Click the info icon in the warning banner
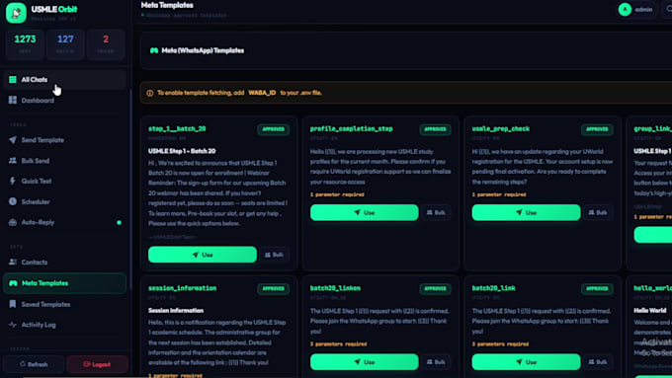 coord(149,93)
